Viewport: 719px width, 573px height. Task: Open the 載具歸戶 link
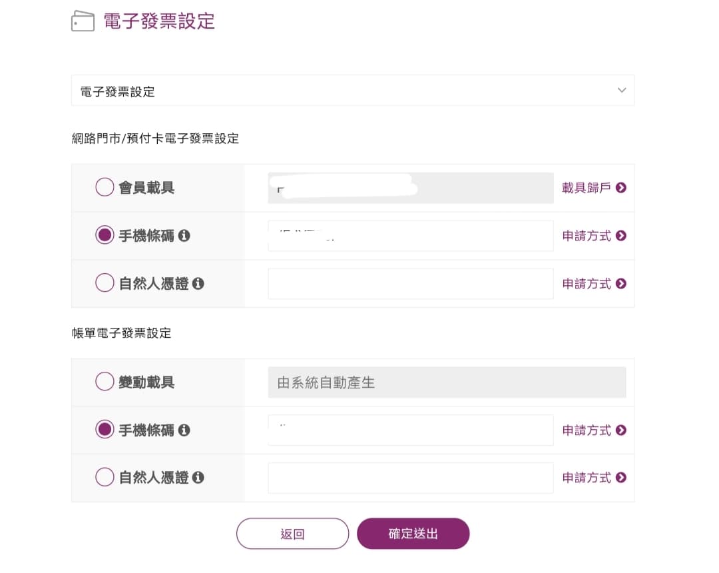click(x=587, y=188)
